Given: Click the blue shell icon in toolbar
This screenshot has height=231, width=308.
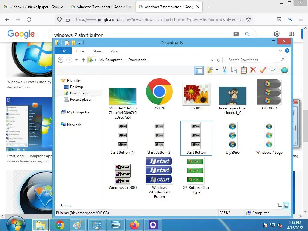Looking at the screenshot, I should pos(285,70).
